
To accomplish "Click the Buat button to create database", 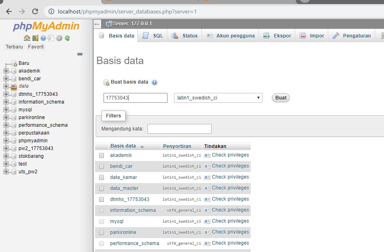I will click(280, 97).
